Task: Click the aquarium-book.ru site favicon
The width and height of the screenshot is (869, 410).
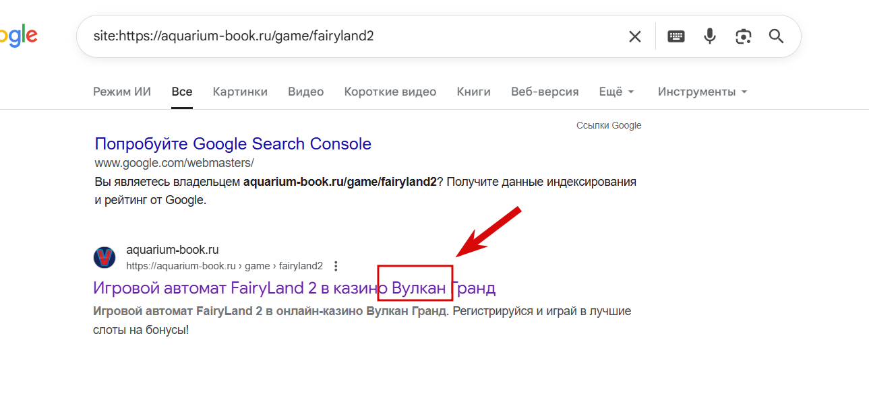Action: click(x=104, y=257)
